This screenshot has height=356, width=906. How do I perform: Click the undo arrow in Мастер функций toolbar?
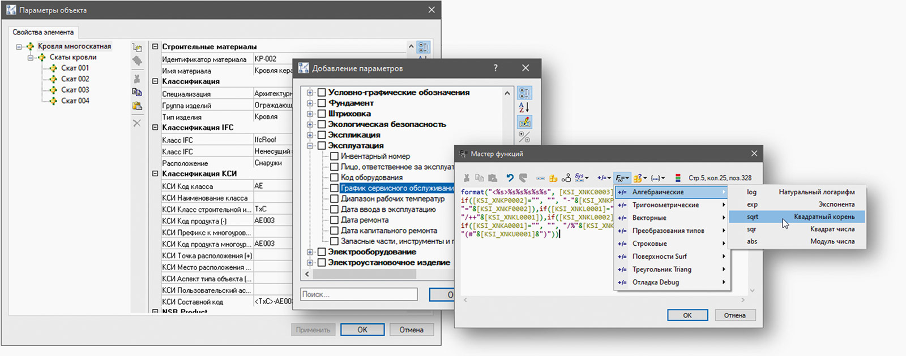510,178
